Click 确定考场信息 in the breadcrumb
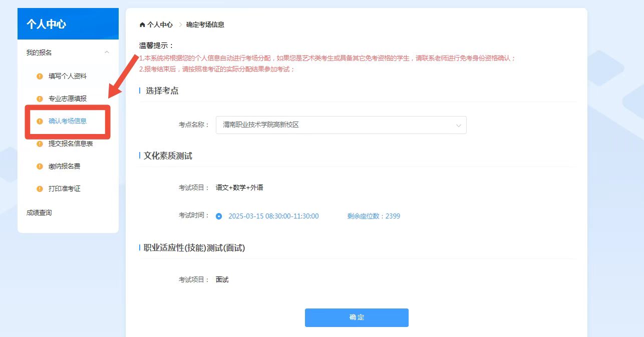This screenshot has height=337, width=644. pyautogui.click(x=205, y=24)
